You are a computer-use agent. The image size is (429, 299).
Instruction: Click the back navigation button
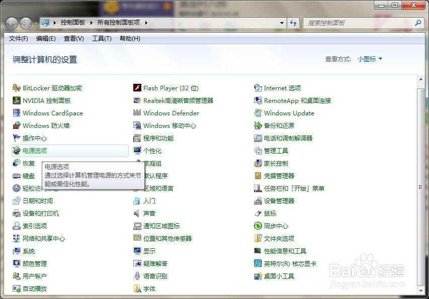click(11, 23)
